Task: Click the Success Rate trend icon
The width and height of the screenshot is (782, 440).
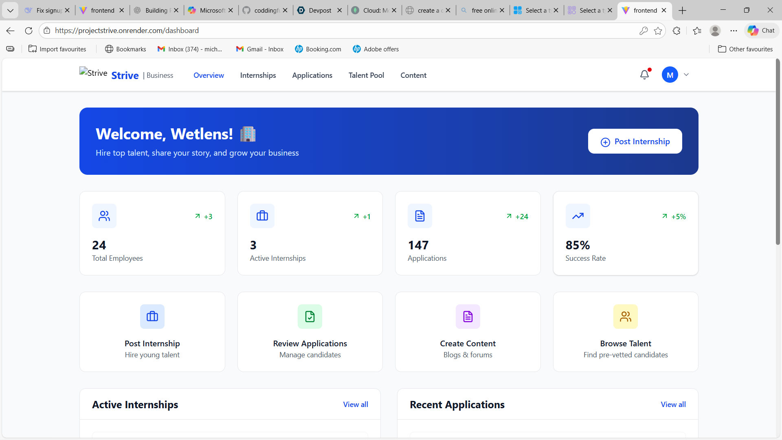Action: click(x=578, y=216)
